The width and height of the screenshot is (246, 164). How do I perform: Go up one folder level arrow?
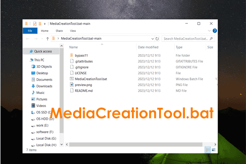coord(48,39)
